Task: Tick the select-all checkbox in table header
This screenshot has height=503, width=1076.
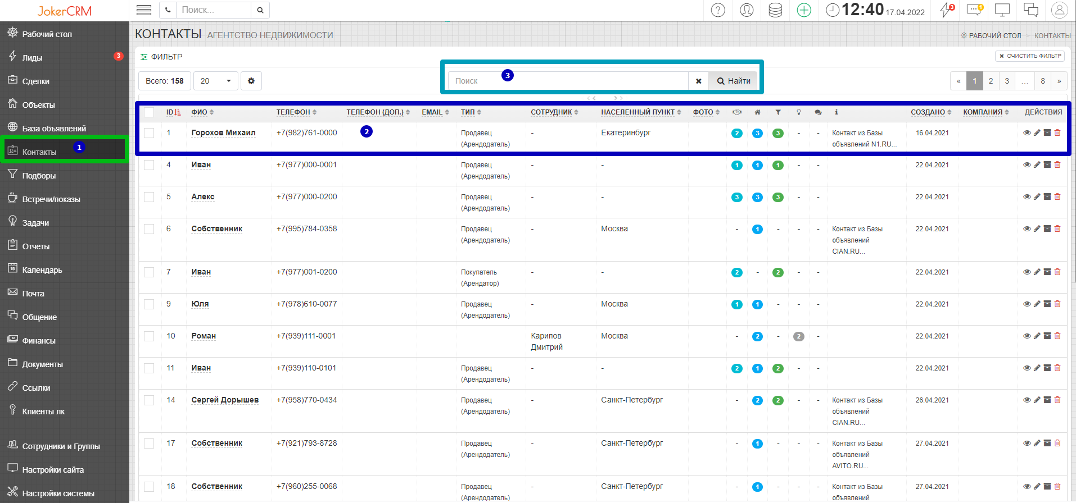Action: tap(149, 112)
